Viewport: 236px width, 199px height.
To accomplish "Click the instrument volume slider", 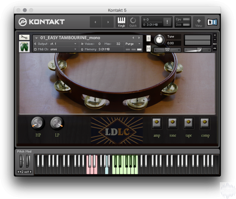I will point(198,50).
